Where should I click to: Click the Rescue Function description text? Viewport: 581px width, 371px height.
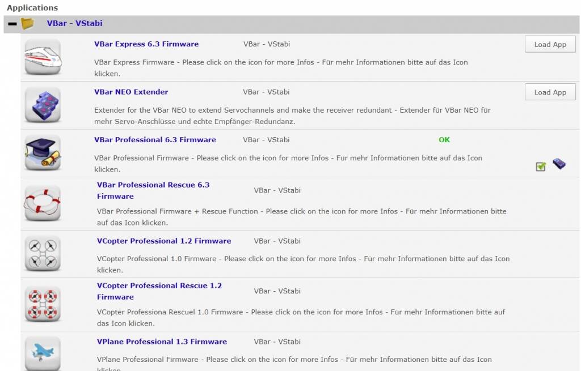302,217
